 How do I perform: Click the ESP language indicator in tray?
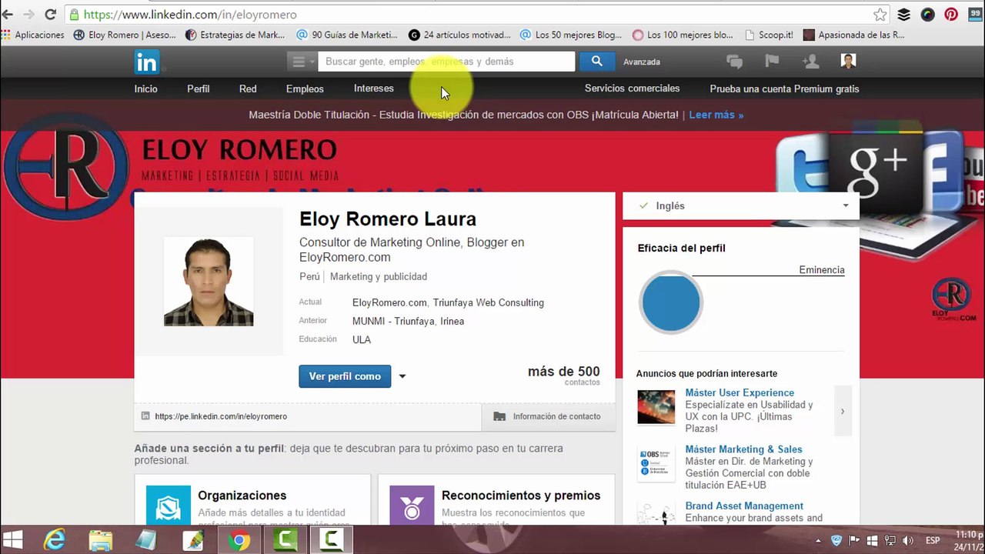tap(934, 540)
